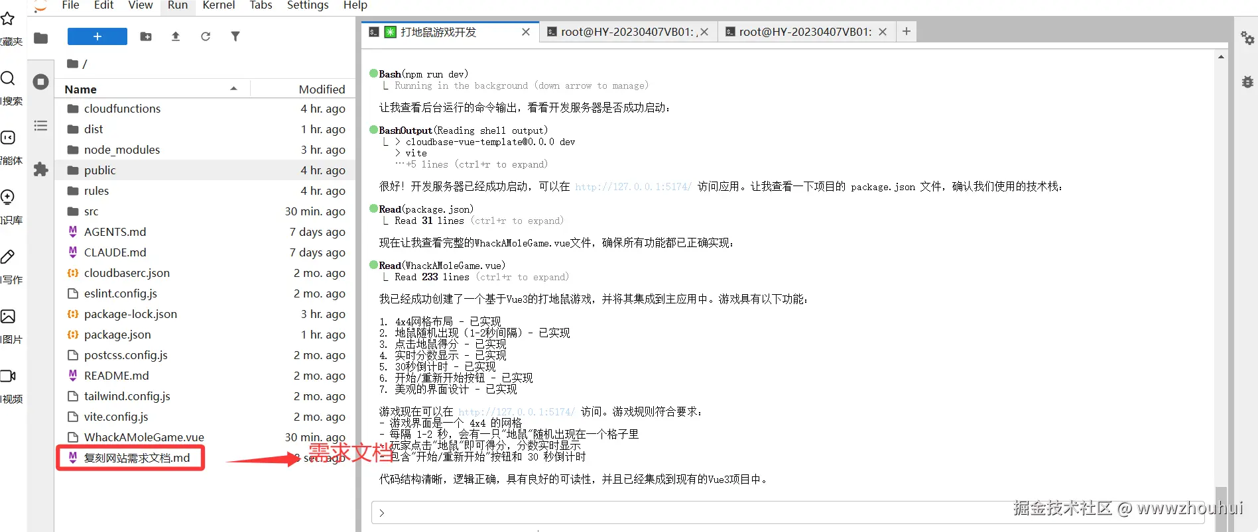This screenshot has width=1258, height=532.
Task: Open the File menu
Action: (x=70, y=5)
